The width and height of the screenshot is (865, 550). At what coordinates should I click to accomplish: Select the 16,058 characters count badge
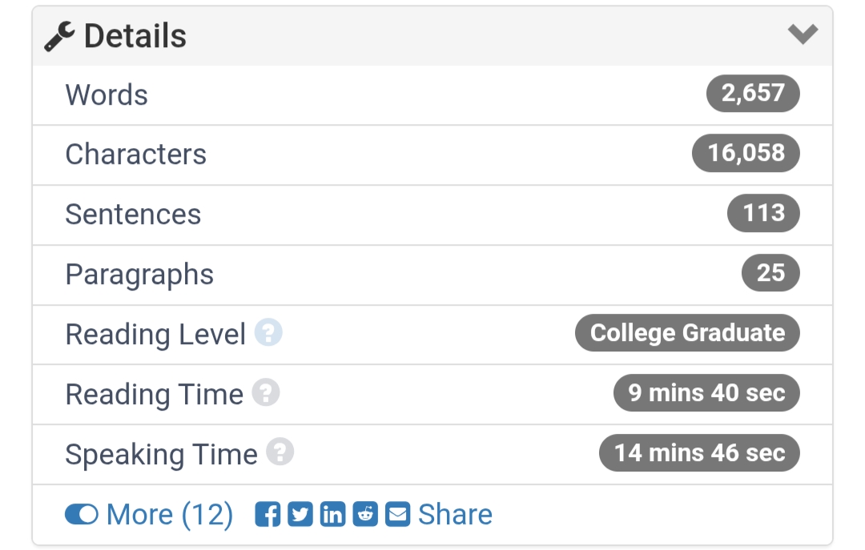coord(746,153)
